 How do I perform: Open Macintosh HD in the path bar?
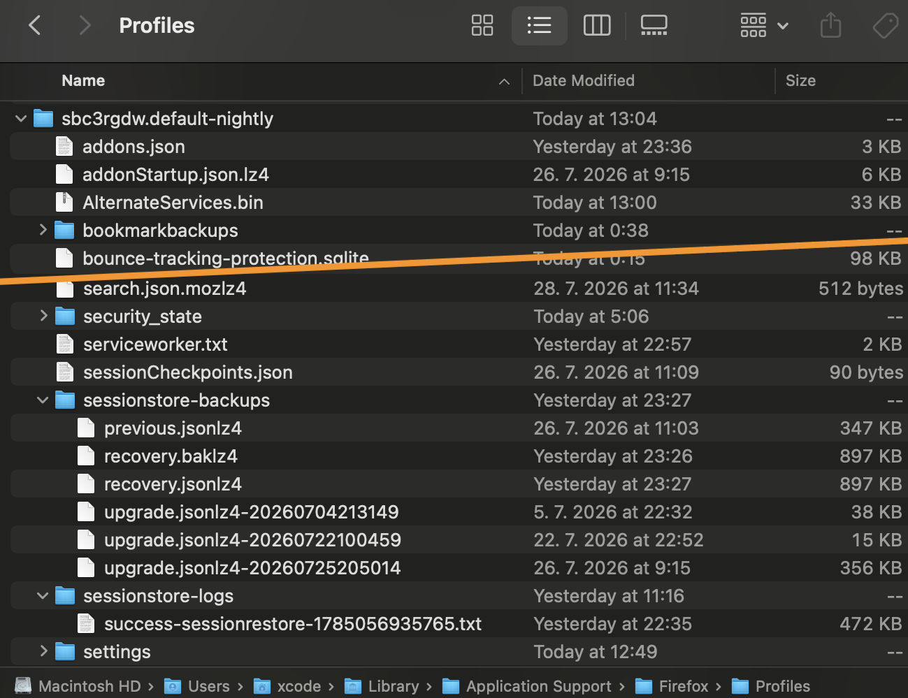pyautogui.click(x=78, y=686)
